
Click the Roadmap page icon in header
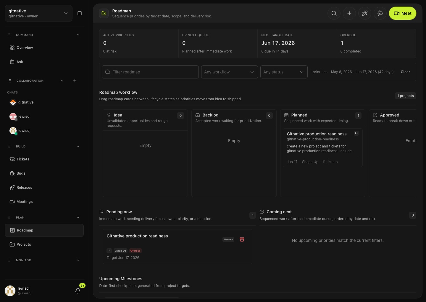[104, 13]
